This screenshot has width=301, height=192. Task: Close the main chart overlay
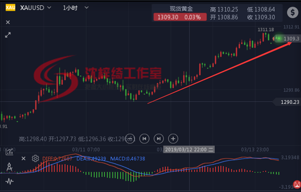pyautogui.click(x=8, y=22)
